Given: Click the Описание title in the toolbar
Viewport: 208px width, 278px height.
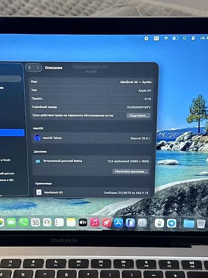Looking at the screenshot, I should click(x=53, y=68).
